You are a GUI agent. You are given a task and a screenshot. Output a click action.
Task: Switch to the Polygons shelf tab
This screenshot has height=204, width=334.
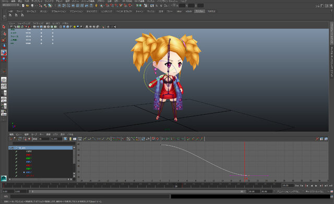[x=44, y=11]
